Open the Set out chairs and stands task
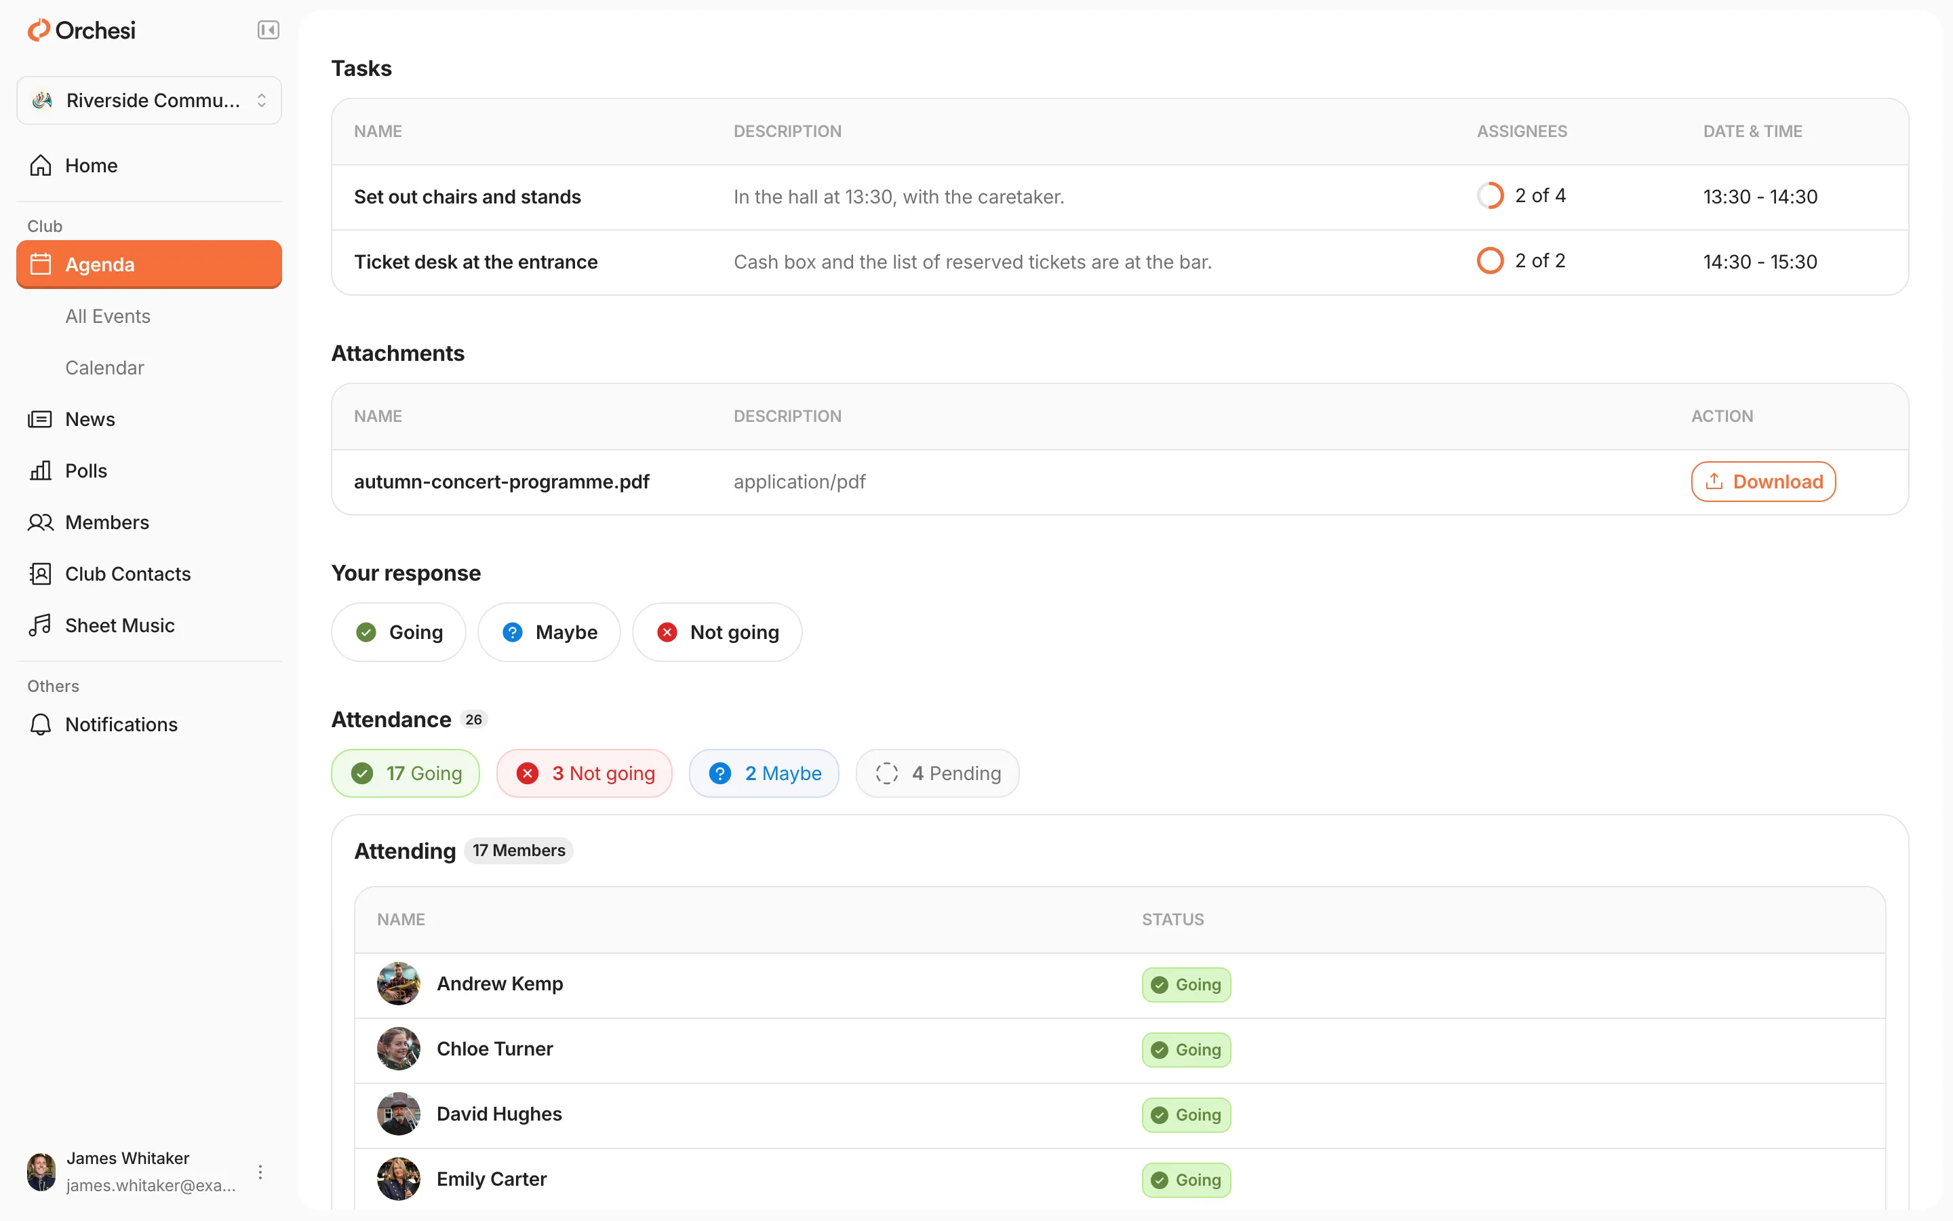This screenshot has width=1953, height=1221. pyautogui.click(x=1120, y=197)
